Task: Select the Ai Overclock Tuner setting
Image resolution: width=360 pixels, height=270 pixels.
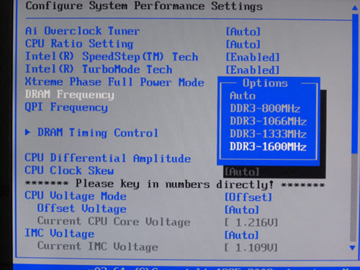Action: [x=82, y=31]
